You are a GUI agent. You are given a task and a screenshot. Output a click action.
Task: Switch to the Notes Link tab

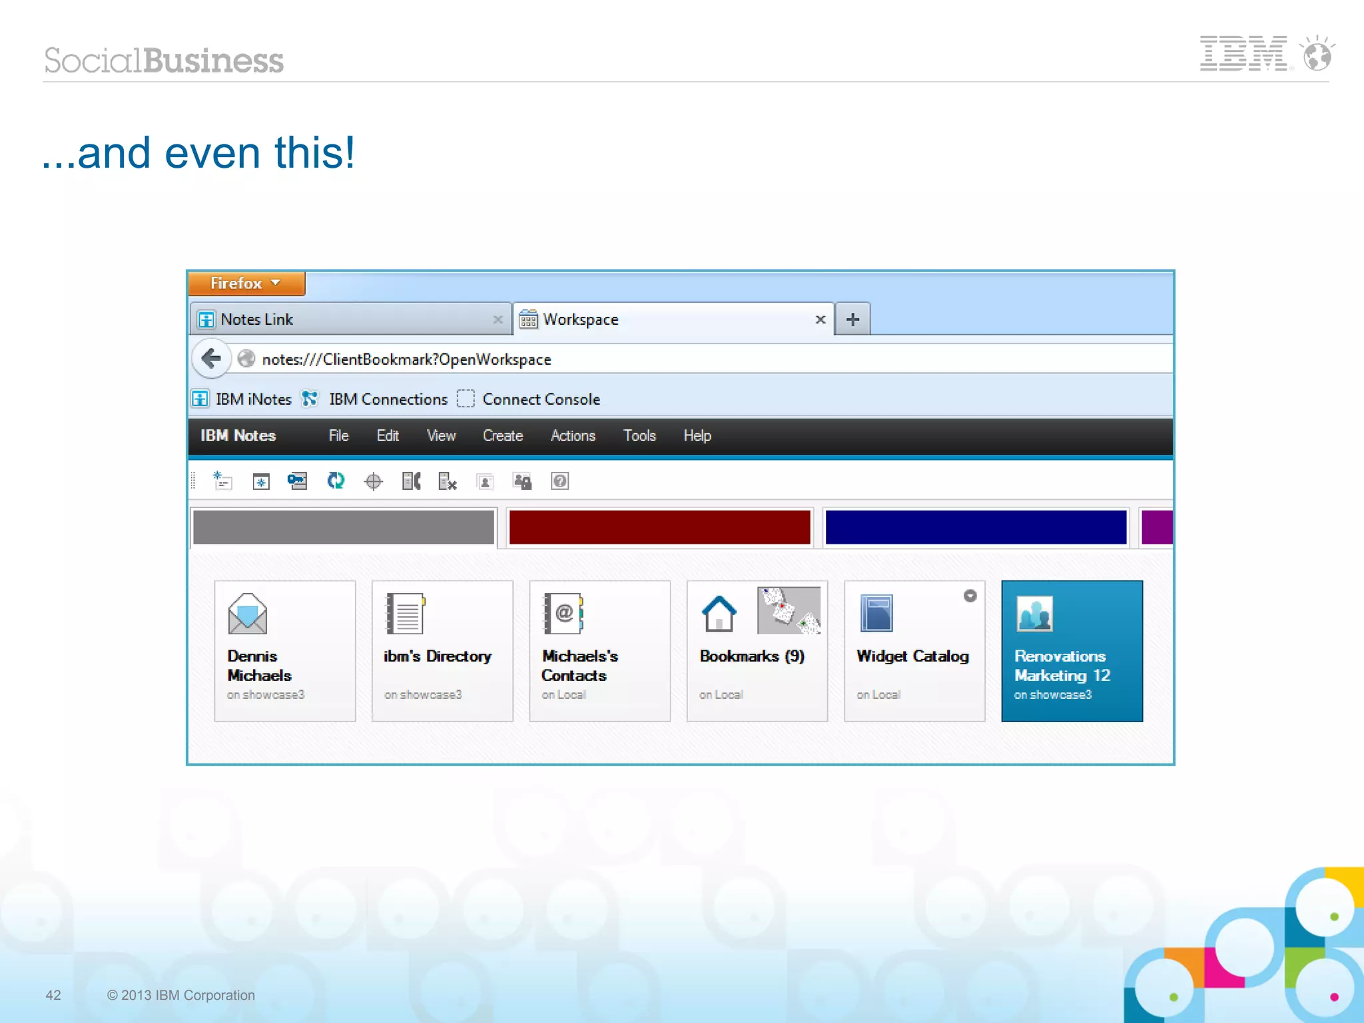pos(350,319)
